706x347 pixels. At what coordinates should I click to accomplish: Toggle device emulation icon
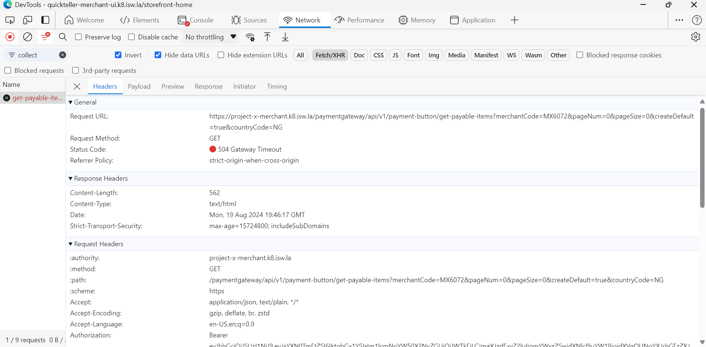pos(28,20)
